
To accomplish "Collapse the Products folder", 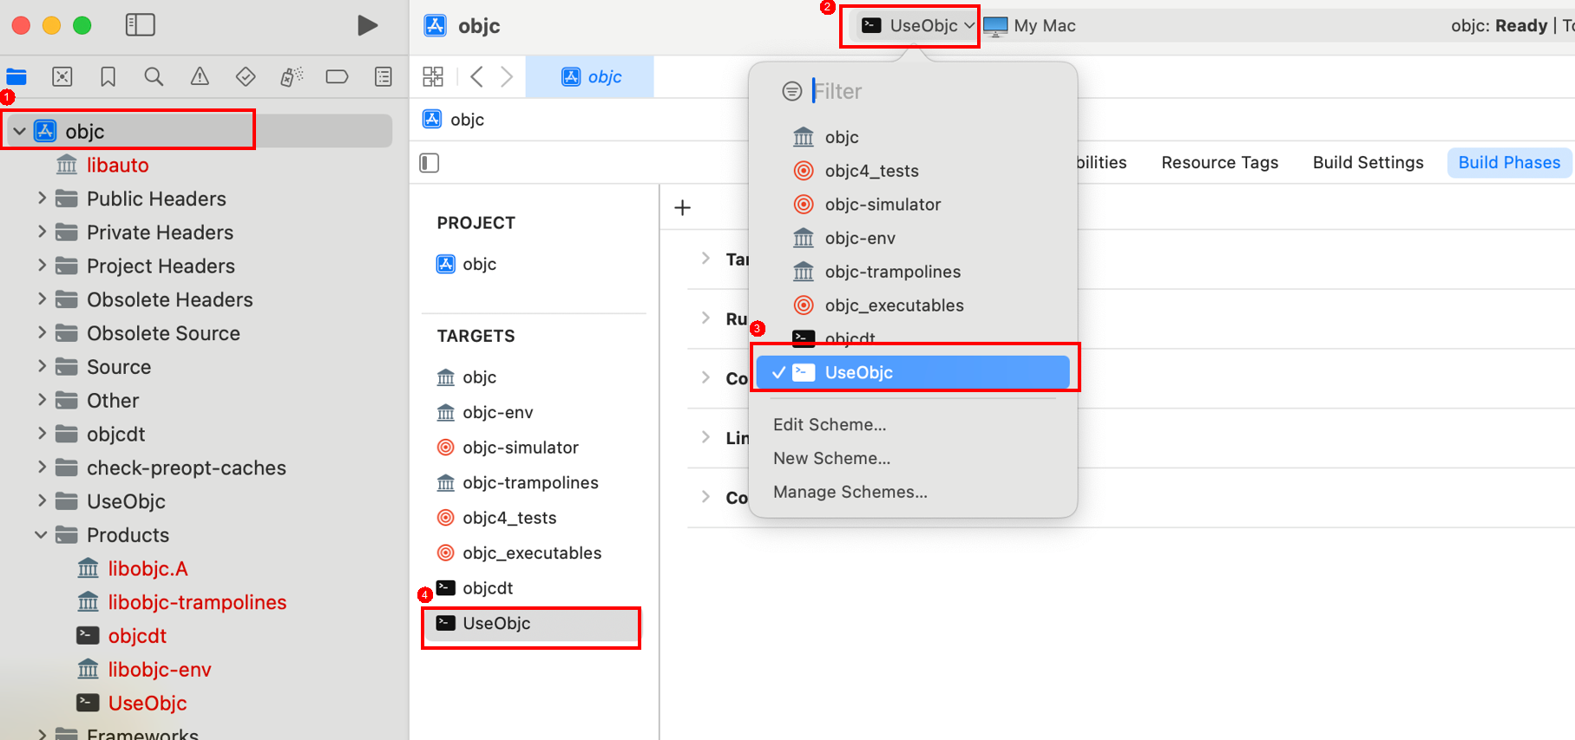I will click(41, 535).
